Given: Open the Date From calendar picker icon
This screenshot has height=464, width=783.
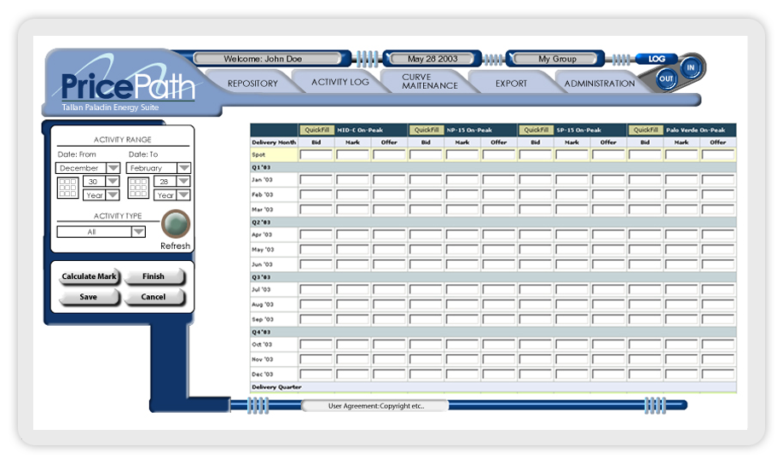Looking at the screenshot, I should coord(67,188).
